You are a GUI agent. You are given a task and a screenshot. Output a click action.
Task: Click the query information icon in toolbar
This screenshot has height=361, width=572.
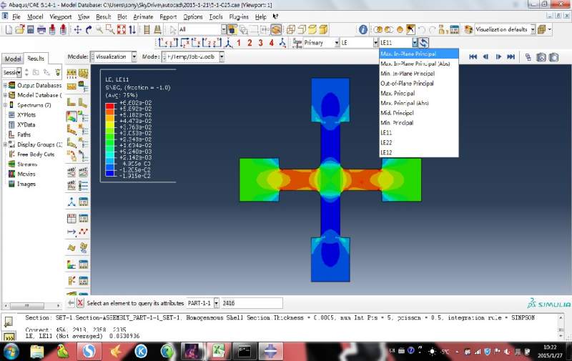[363, 29]
